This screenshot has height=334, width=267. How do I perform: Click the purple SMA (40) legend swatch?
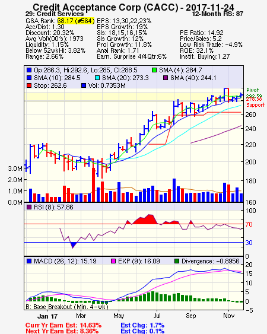(x=166, y=78)
